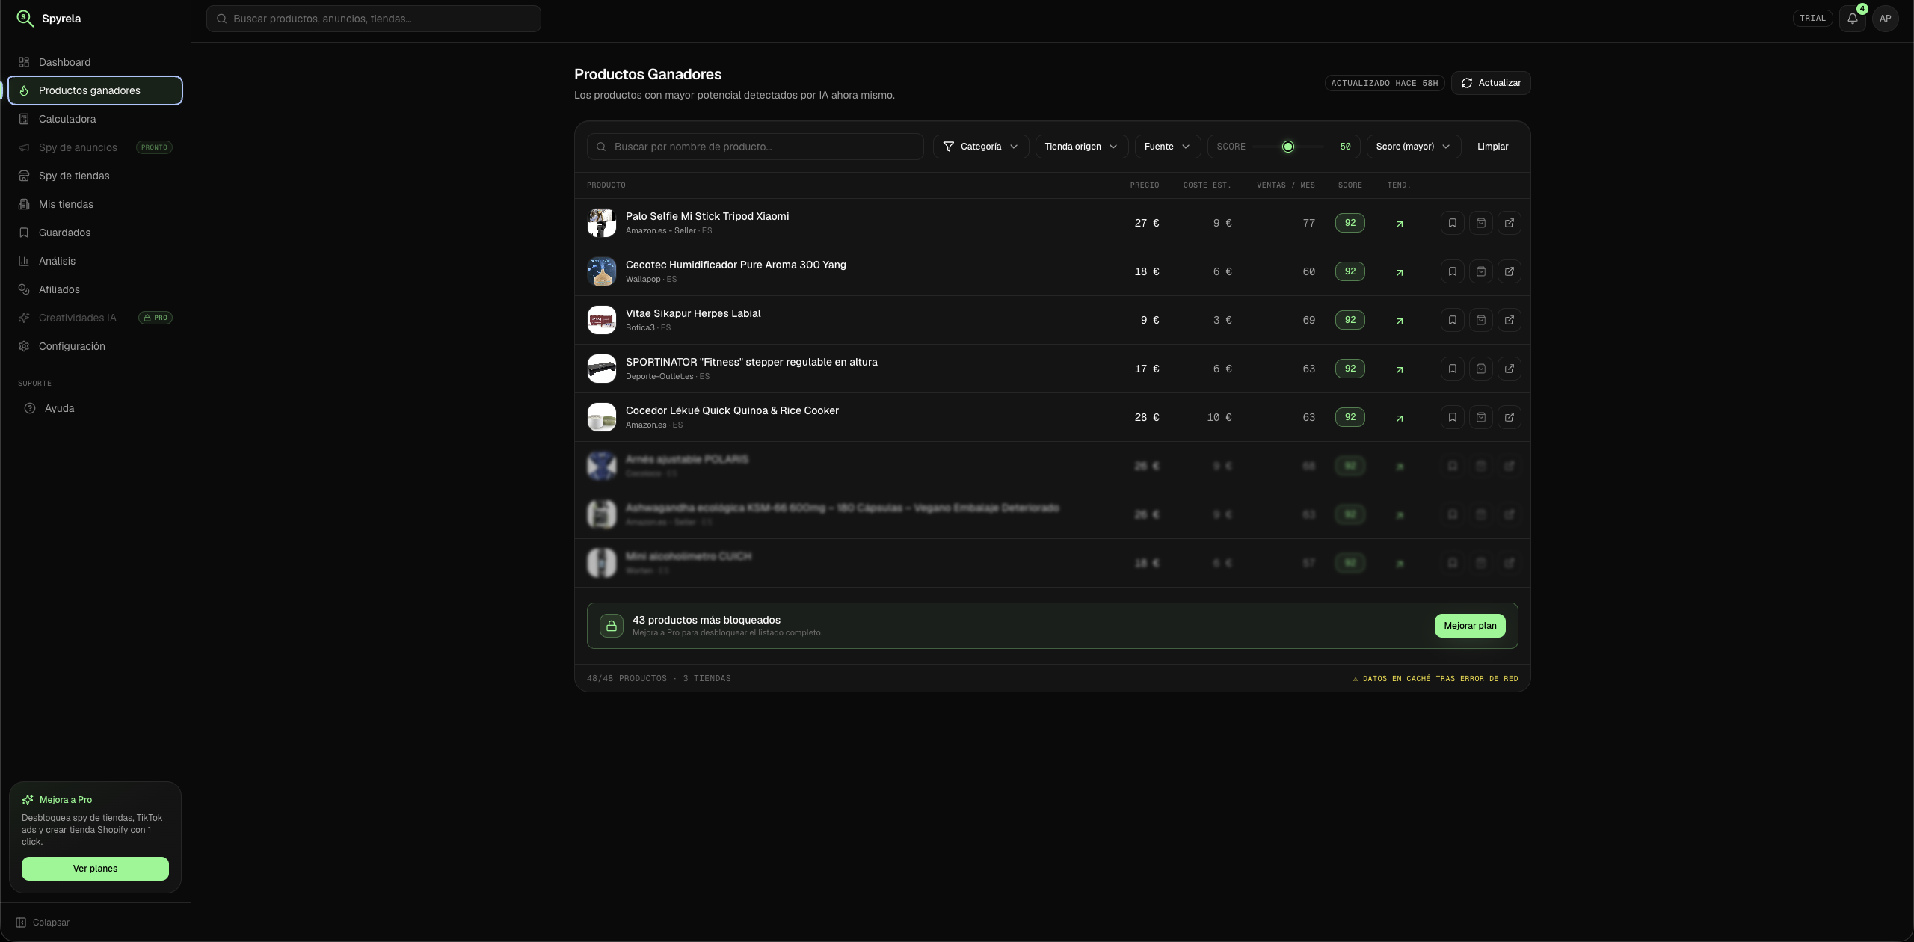Click the Colapsar sidebar icon
The height and width of the screenshot is (942, 1914).
tap(21, 923)
